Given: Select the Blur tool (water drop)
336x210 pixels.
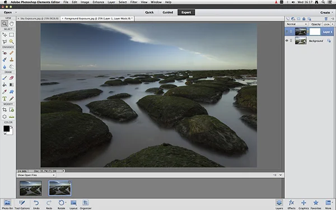Looking at the screenshot, I should pos(4,67).
